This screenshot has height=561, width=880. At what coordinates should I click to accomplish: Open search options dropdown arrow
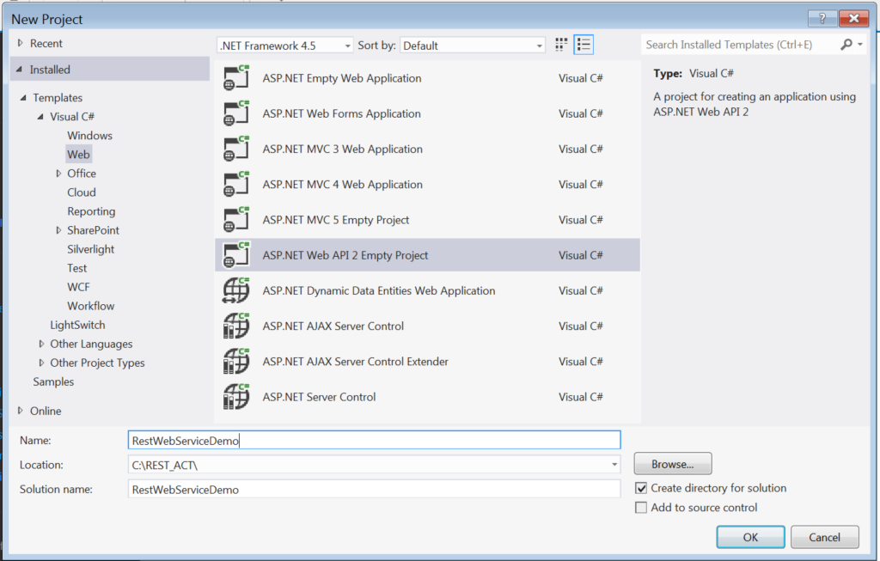click(x=859, y=45)
